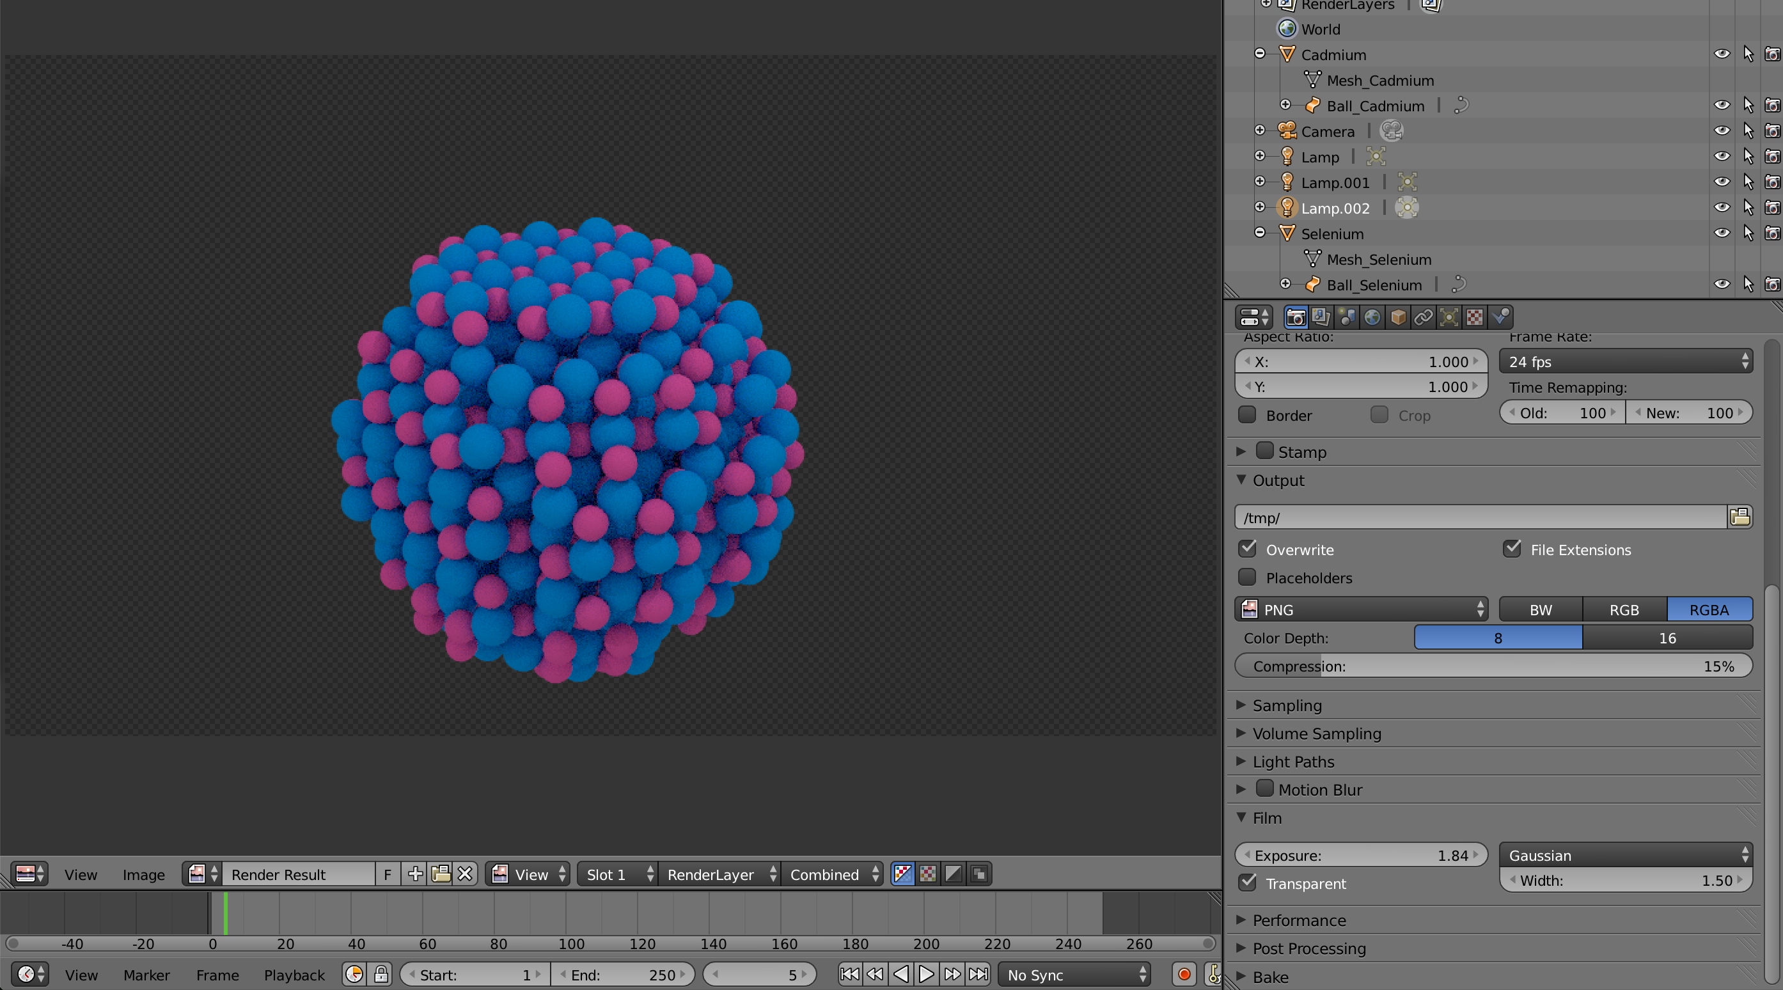Expand the Sampling panel
The width and height of the screenshot is (1783, 990).
click(x=1241, y=705)
